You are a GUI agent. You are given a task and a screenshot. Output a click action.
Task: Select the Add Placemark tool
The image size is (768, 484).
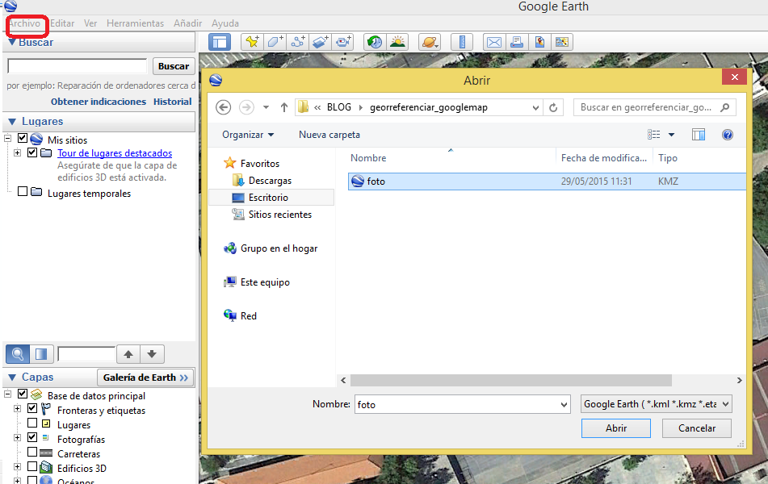point(251,42)
